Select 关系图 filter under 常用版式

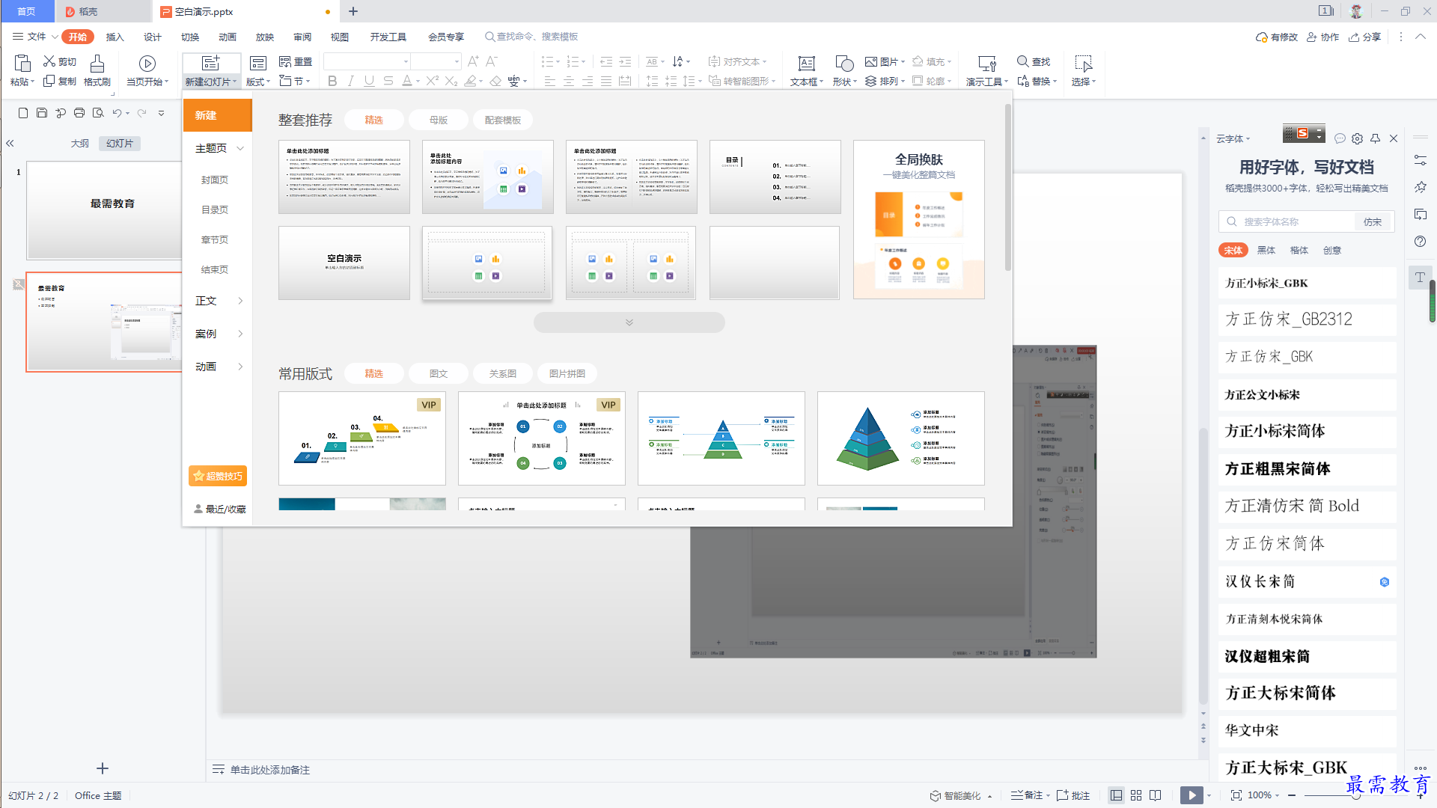point(503,373)
